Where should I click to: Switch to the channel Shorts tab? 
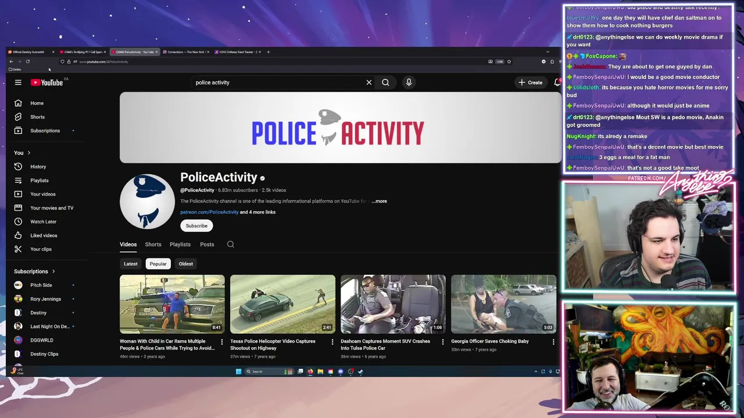point(153,244)
